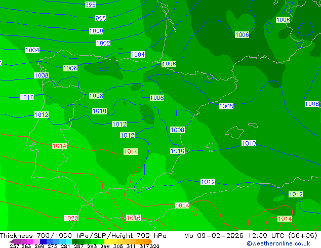The height and width of the screenshot is (248, 321).
Task: Pick the bright yellow legend swatch at 299
Action: (x=107, y=241)
